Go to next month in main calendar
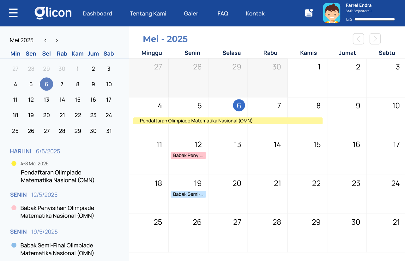Viewport: 405px width, 261px height. [375, 39]
